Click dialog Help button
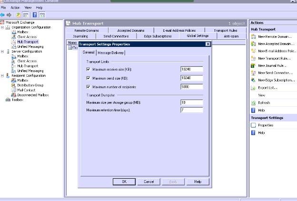297x201 pixels. tap(198, 182)
